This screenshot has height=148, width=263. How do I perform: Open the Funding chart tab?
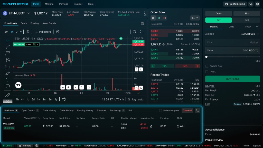click(x=35, y=23)
